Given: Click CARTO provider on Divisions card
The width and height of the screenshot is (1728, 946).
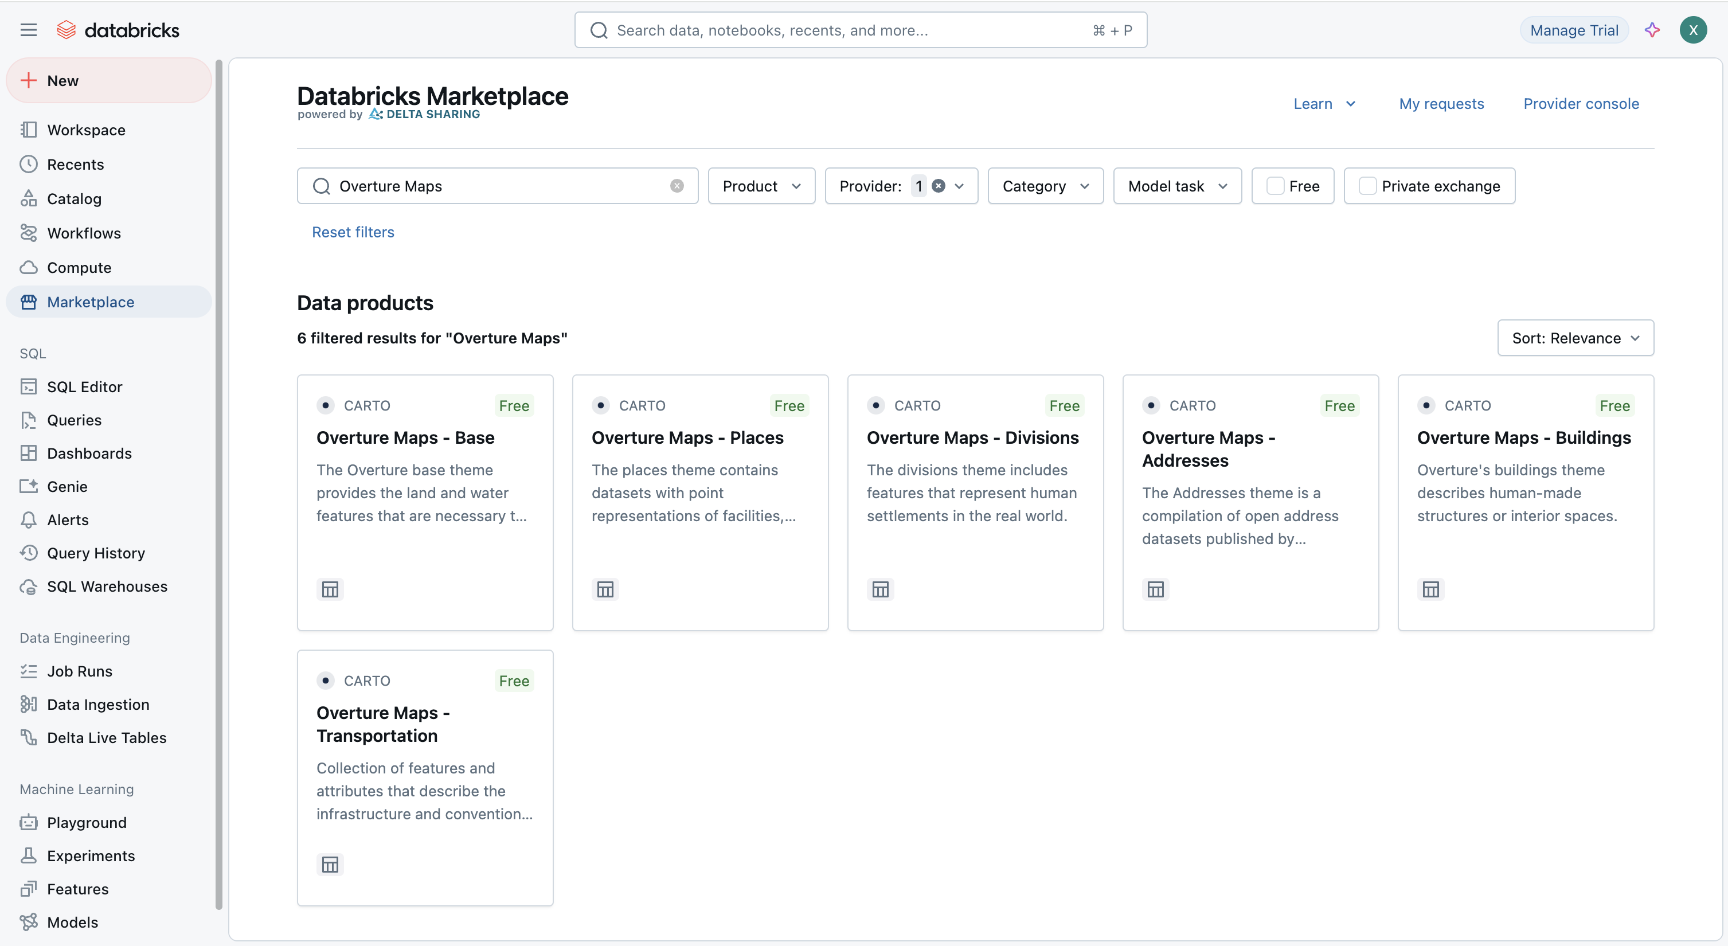Looking at the screenshot, I should click(x=917, y=405).
